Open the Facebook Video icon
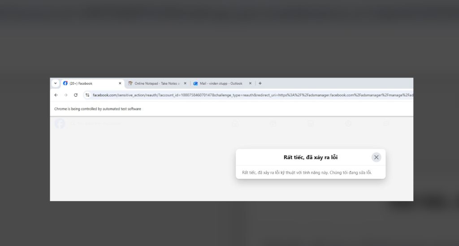 [273, 123]
